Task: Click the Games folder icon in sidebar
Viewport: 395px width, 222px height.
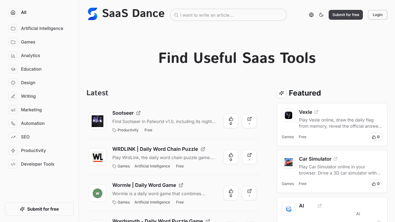Action: pyautogui.click(x=13, y=42)
